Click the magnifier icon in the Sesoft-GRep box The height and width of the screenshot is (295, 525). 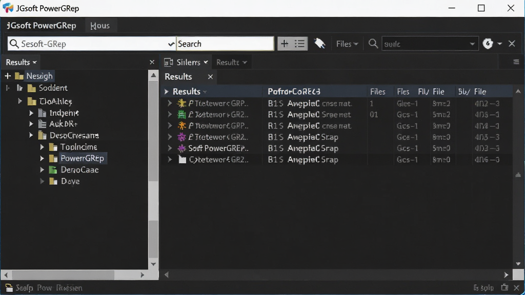pos(14,44)
